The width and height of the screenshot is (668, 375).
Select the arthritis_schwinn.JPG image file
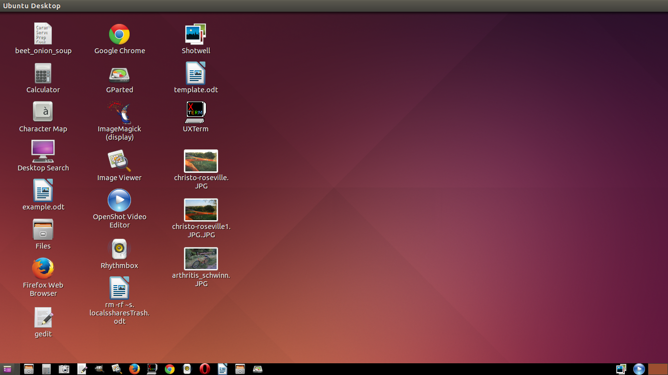point(201,259)
